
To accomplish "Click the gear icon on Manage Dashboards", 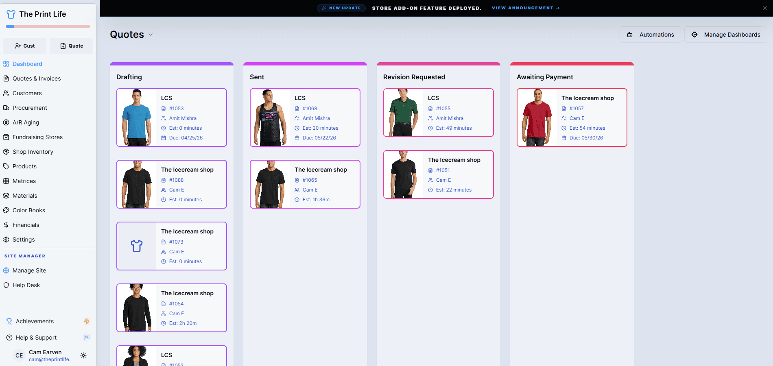I will [694, 35].
